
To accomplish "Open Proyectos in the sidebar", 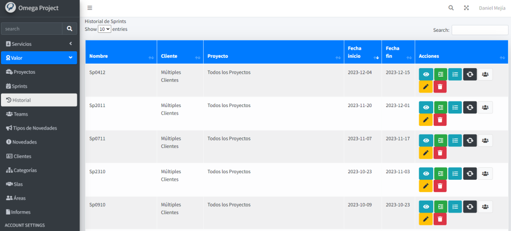I will [x=24, y=72].
